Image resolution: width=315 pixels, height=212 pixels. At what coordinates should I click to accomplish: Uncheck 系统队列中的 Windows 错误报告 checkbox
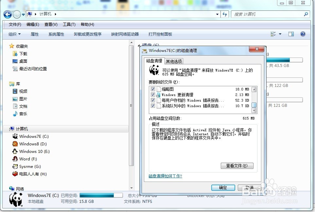tap(153, 106)
